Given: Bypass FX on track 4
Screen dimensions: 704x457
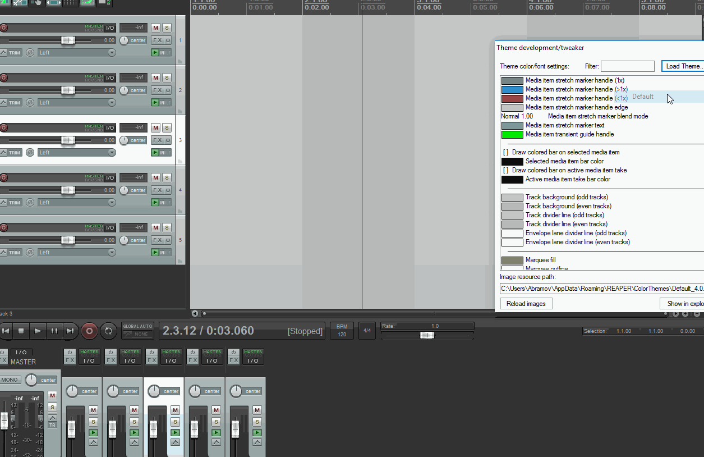Looking at the screenshot, I should (x=168, y=190).
